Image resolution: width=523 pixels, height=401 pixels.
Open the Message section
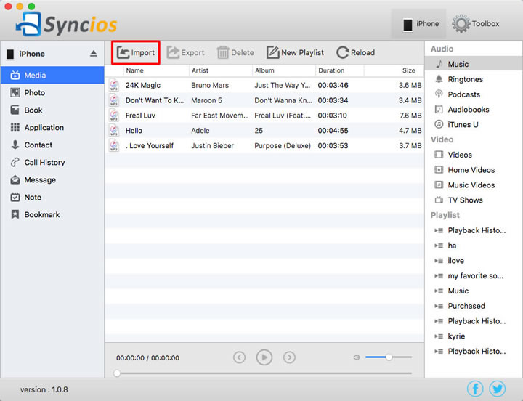click(52, 180)
